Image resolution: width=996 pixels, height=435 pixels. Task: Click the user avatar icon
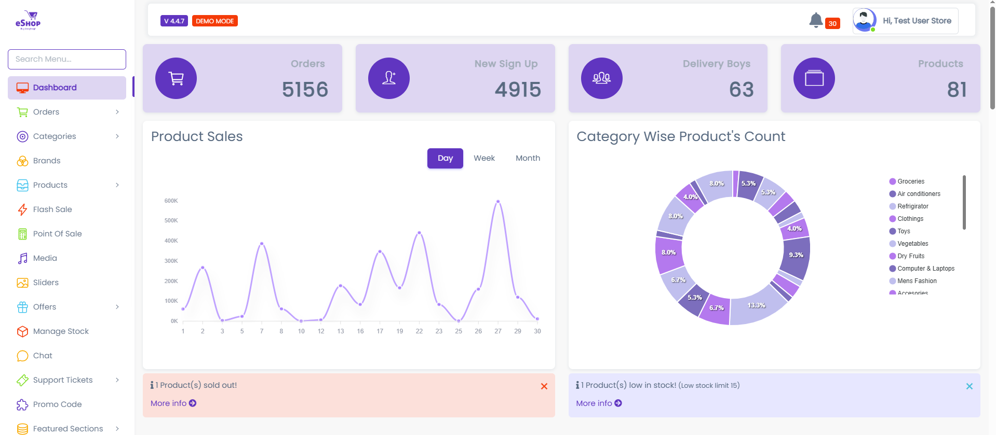[865, 21]
